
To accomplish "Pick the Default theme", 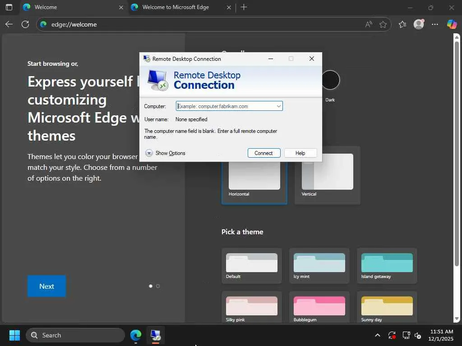I will point(252,266).
